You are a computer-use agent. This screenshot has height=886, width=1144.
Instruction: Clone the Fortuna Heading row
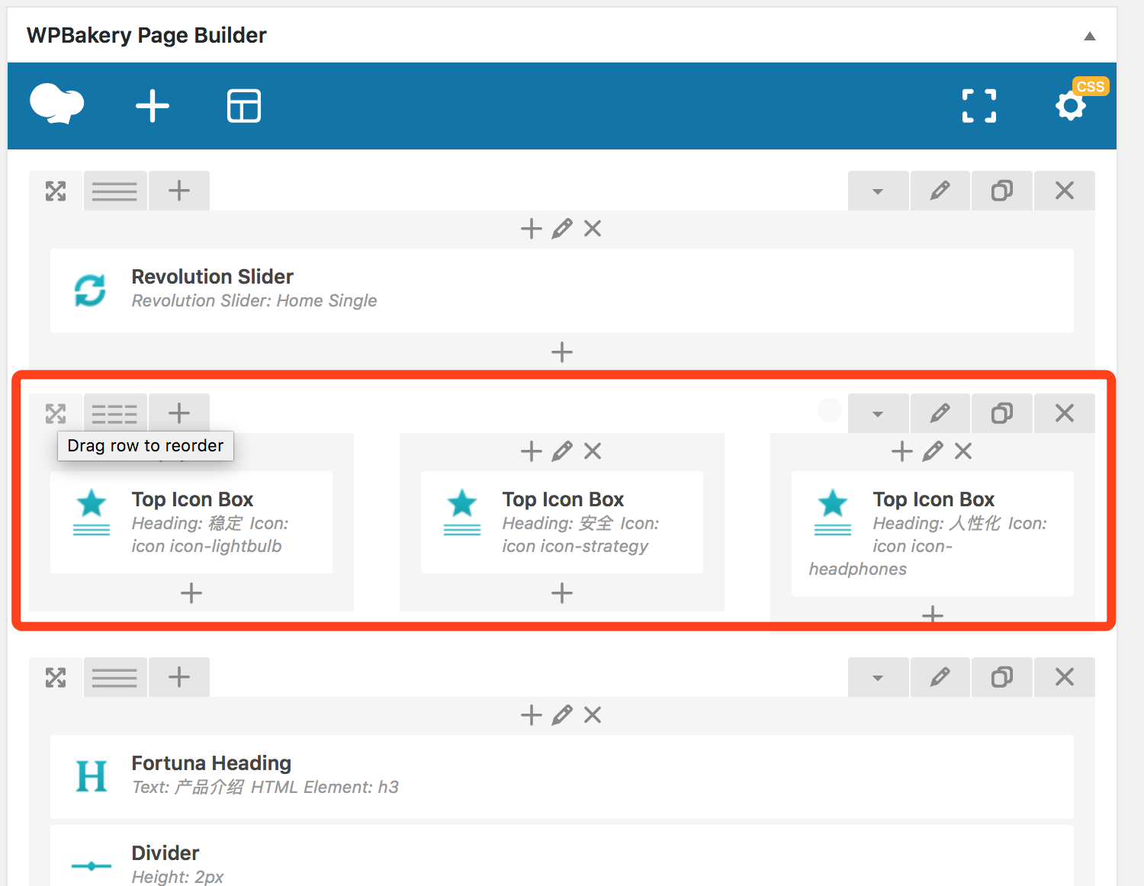click(1002, 677)
